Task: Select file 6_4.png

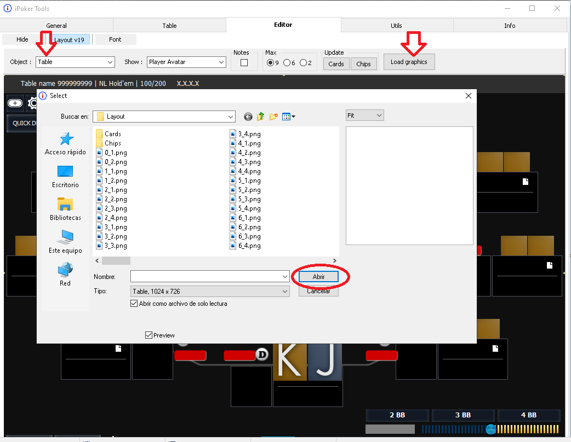Action: (245, 246)
